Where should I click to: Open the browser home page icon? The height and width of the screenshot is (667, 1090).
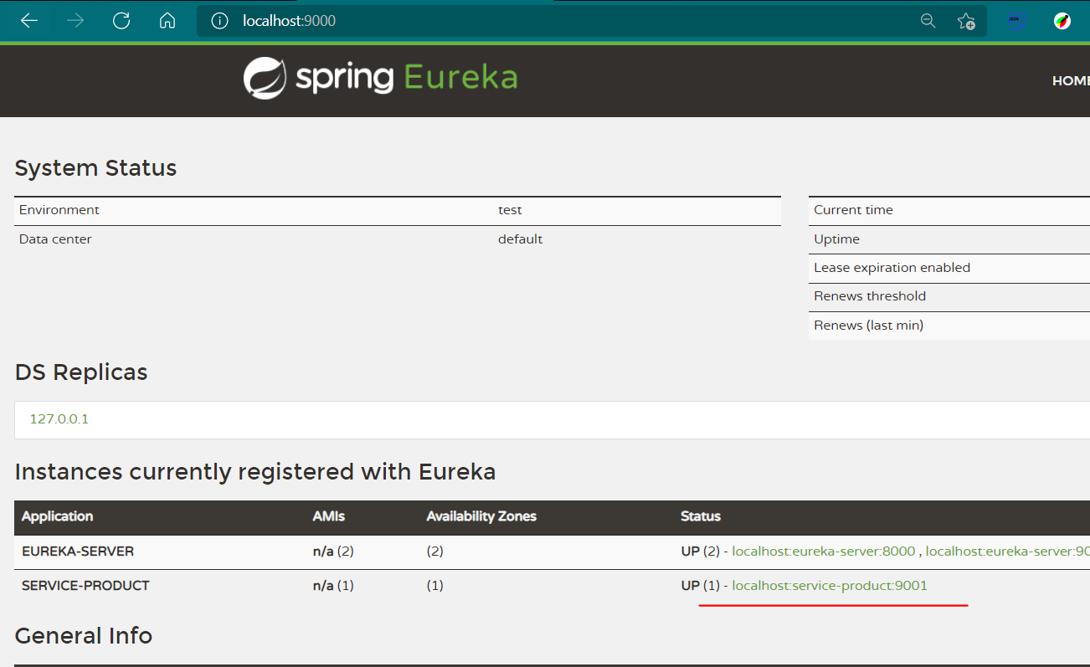coord(167,21)
